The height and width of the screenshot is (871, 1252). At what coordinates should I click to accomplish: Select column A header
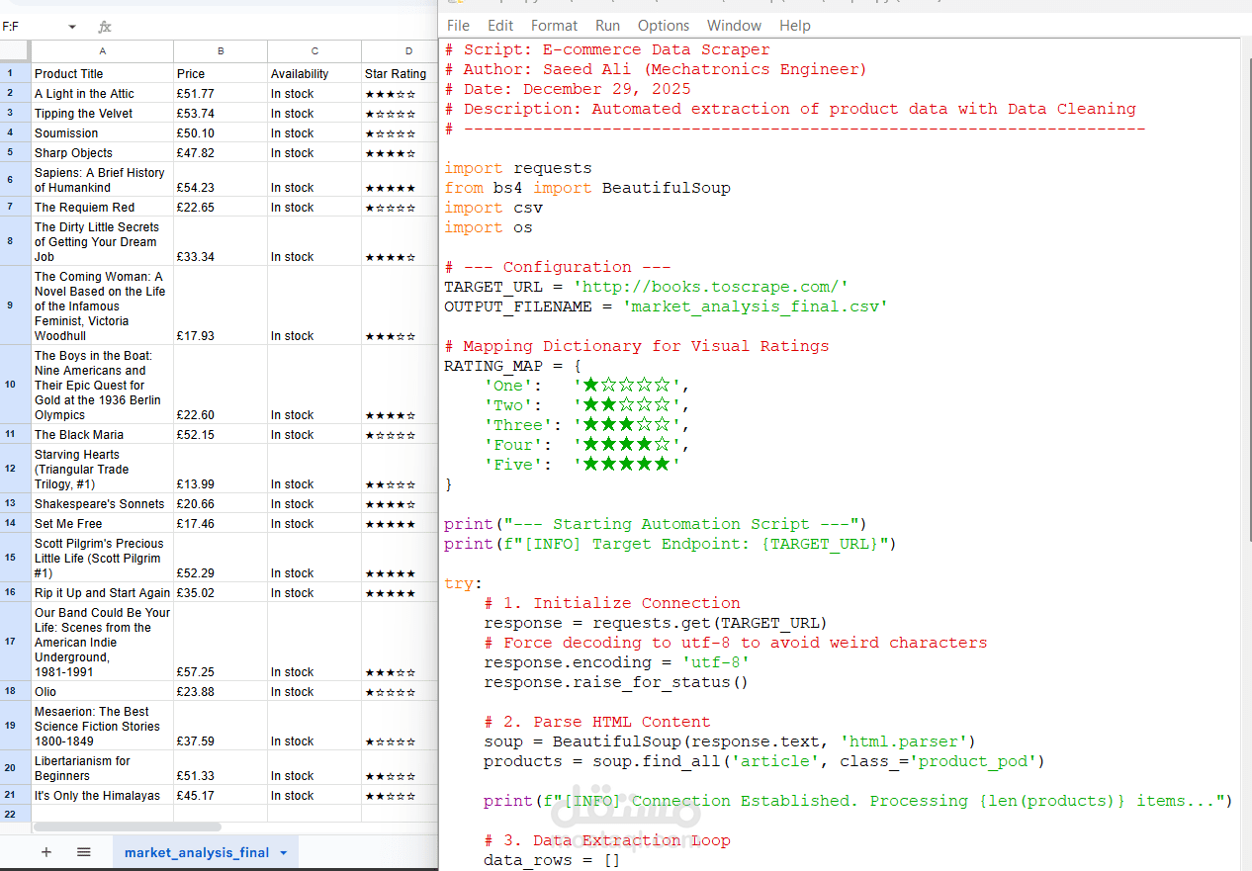(x=103, y=50)
